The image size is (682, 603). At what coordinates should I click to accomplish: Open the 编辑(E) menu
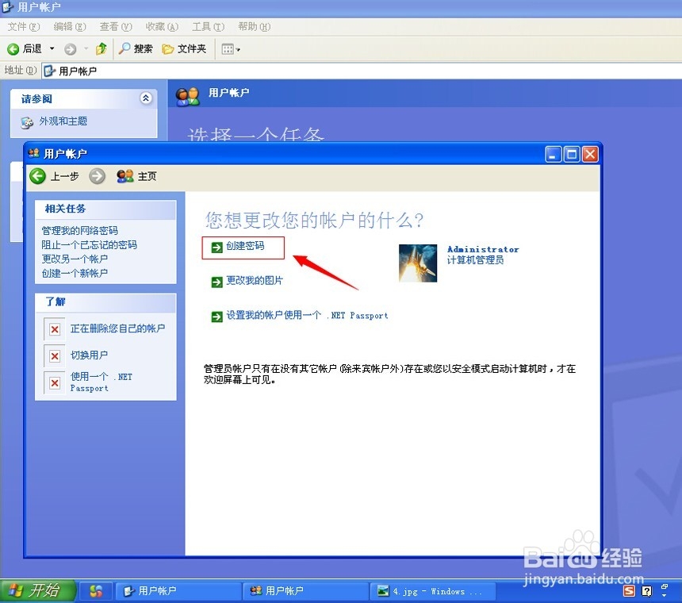(70, 27)
